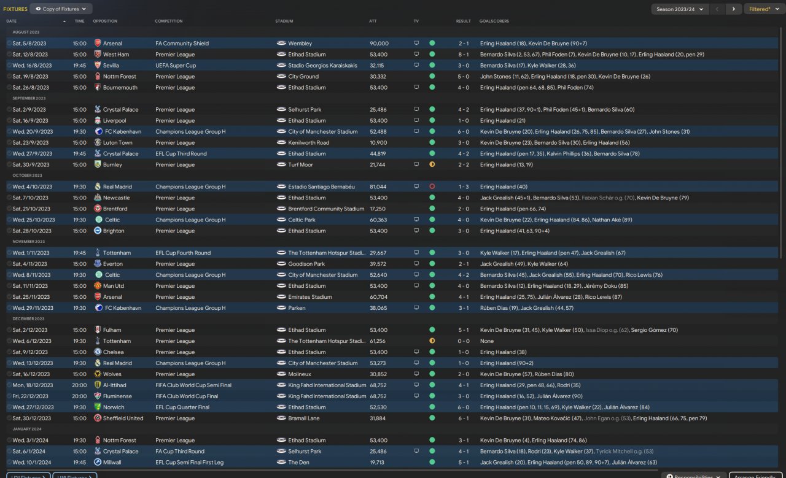The image size is (786, 478).
Task: Click the Fabian Schär o.g. (70) goalscorer
Action: click(x=608, y=198)
